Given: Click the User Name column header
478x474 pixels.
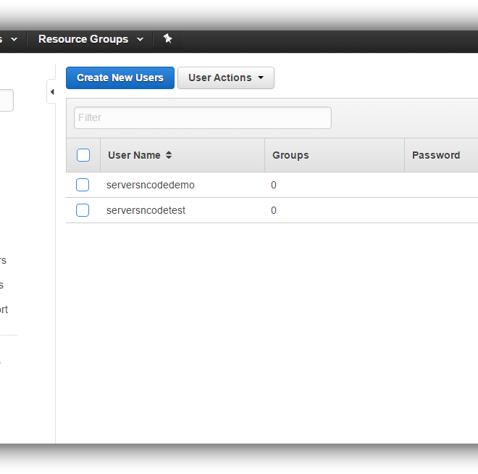Looking at the screenshot, I should [x=183, y=155].
